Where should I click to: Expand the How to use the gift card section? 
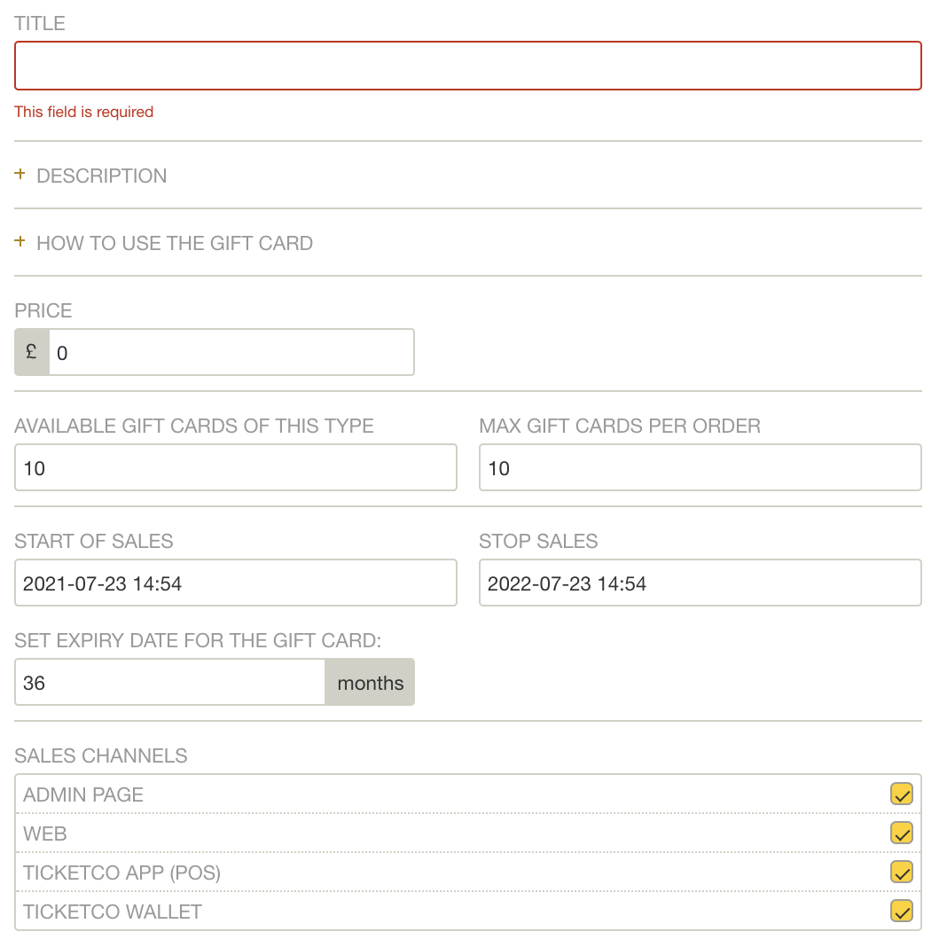(175, 243)
